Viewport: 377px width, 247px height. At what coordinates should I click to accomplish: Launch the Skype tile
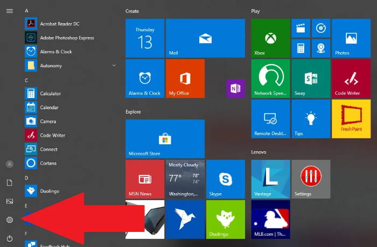(x=226, y=179)
